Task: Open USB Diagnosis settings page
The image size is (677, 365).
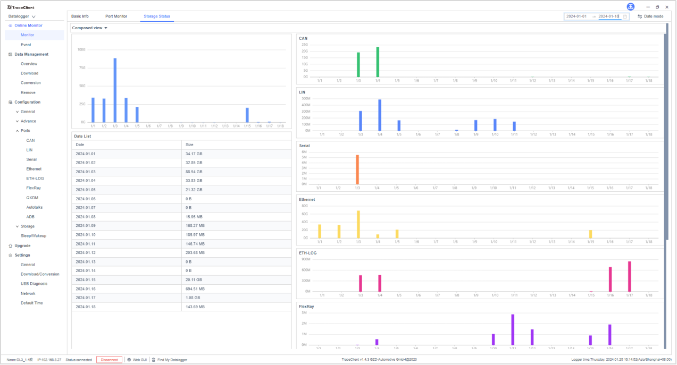Action: (34, 284)
